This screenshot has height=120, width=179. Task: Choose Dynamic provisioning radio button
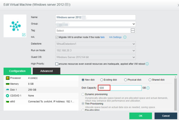[83, 94]
